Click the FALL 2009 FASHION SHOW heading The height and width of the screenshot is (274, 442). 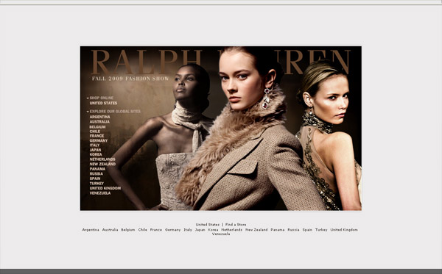(x=130, y=79)
